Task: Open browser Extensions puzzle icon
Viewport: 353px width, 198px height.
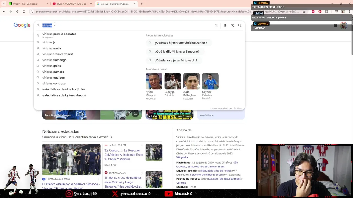Action: (x=327, y=12)
